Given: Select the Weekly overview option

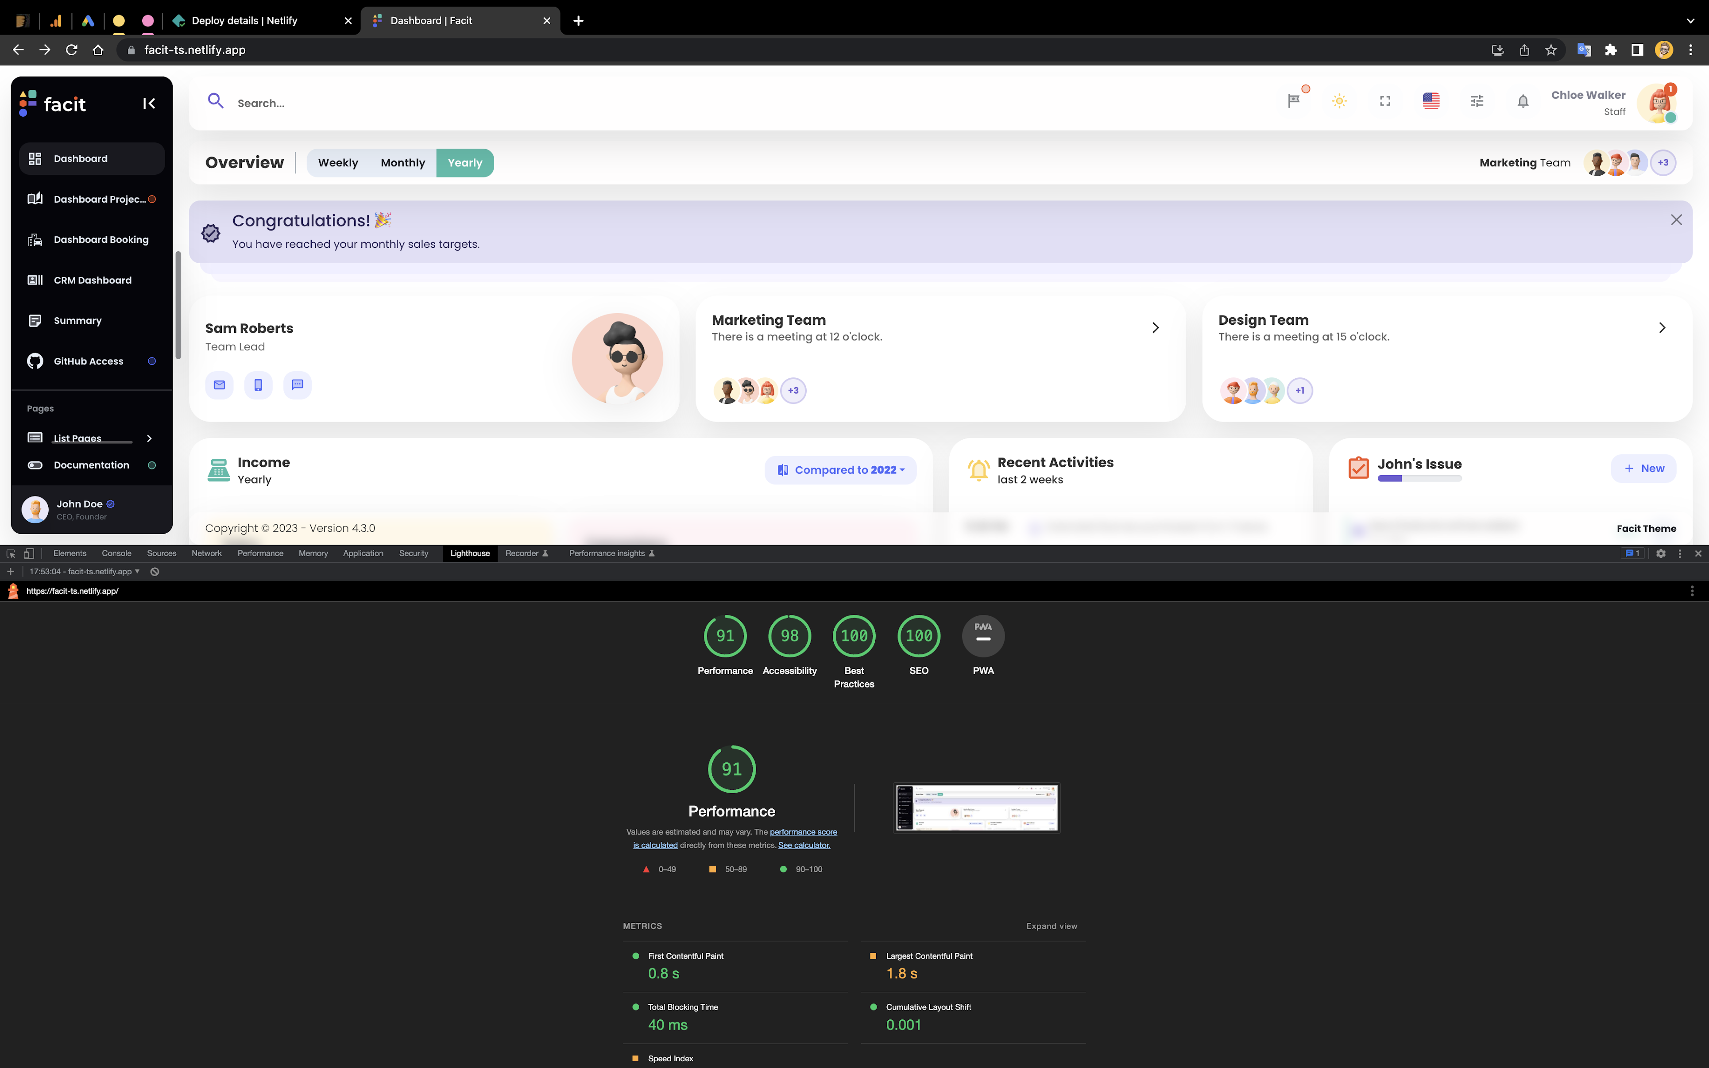Looking at the screenshot, I should click(x=338, y=162).
